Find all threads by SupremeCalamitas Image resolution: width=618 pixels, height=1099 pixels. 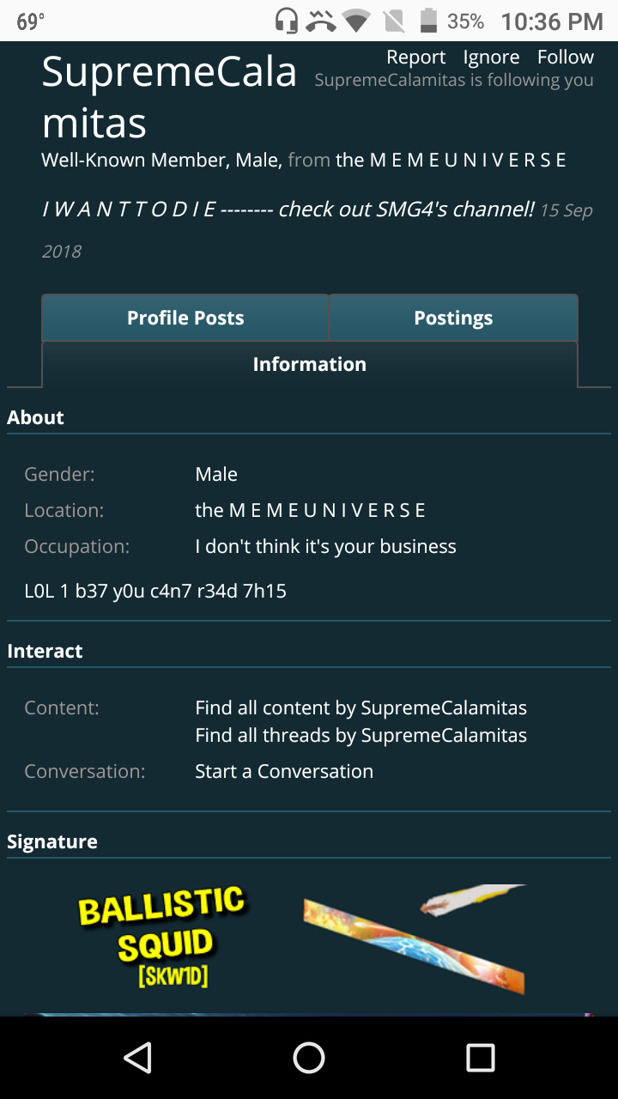360,735
